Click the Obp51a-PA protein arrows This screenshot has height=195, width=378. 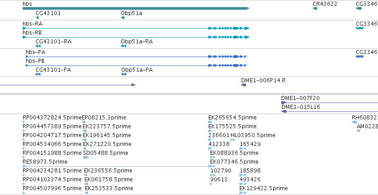(x=123, y=74)
